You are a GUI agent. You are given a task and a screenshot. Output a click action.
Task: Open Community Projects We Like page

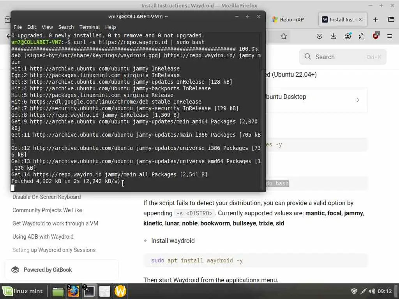click(x=47, y=210)
